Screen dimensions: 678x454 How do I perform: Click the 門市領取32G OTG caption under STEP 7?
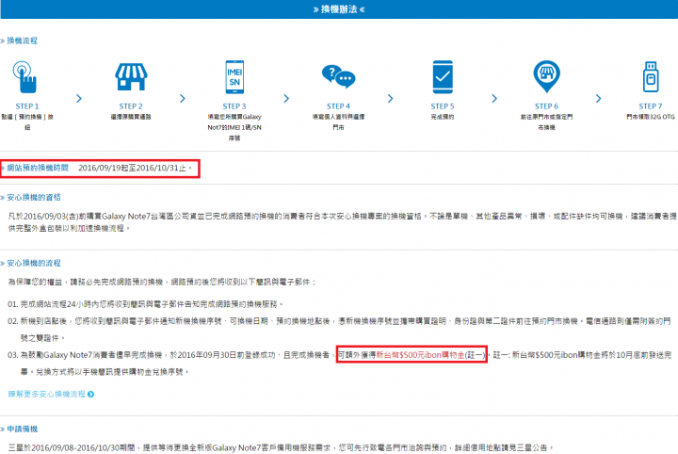(651, 117)
